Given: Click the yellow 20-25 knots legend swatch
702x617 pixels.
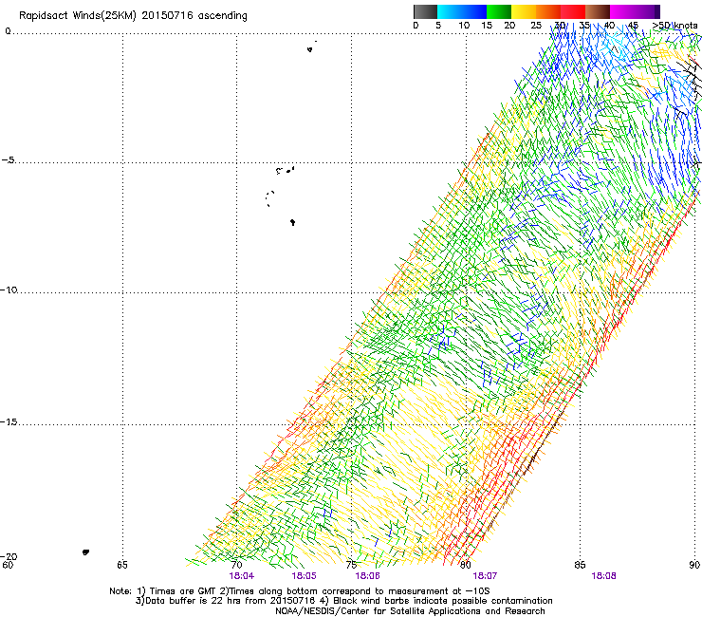Looking at the screenshot, I should [524, 11].
